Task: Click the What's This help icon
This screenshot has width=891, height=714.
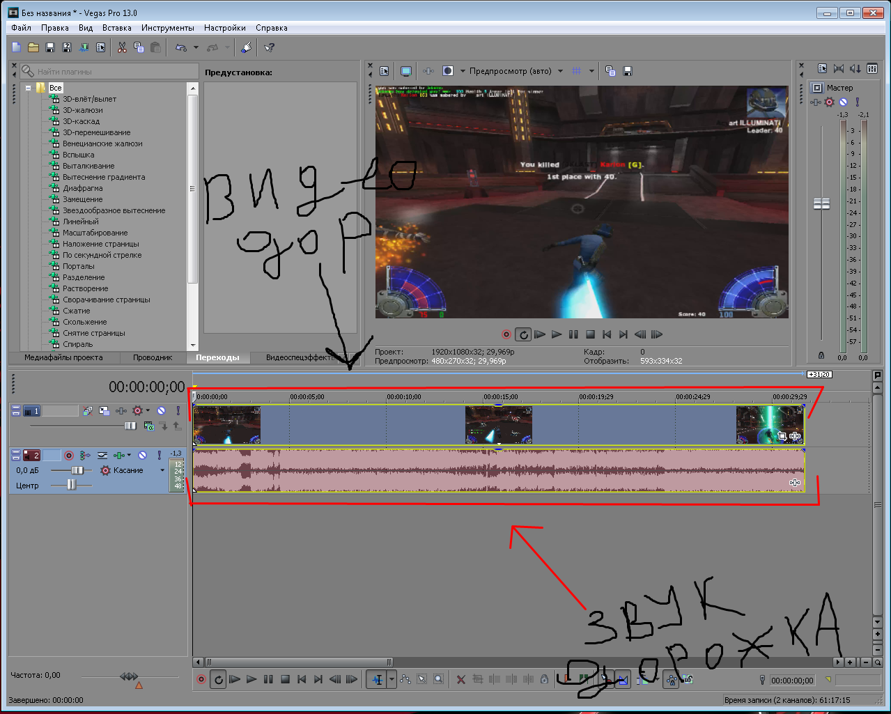Action: [x=270, y=47]
